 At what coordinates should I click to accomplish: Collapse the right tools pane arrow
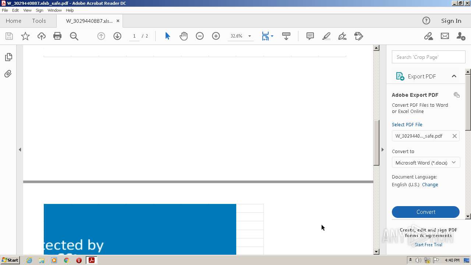pyautogui.click(x=382, y=149)
